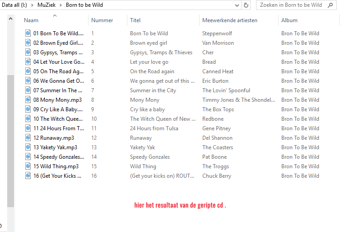Click the mp3 icon of 10 The Witch Queen

coord(28,118)
